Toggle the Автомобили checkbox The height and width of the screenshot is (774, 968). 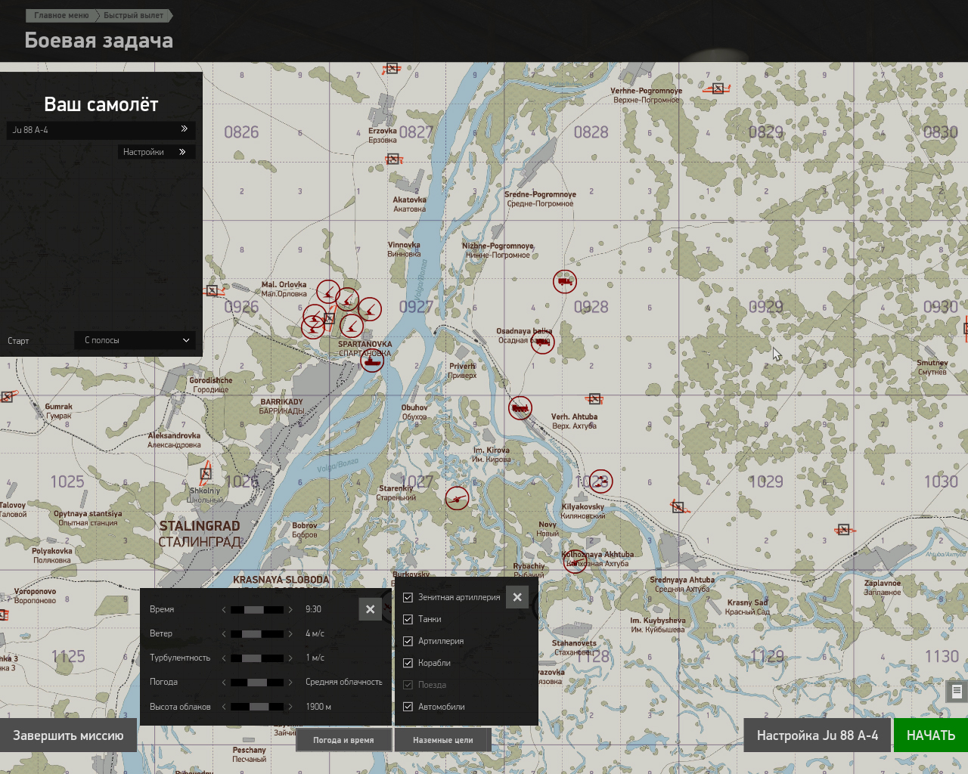click(408, 707)
